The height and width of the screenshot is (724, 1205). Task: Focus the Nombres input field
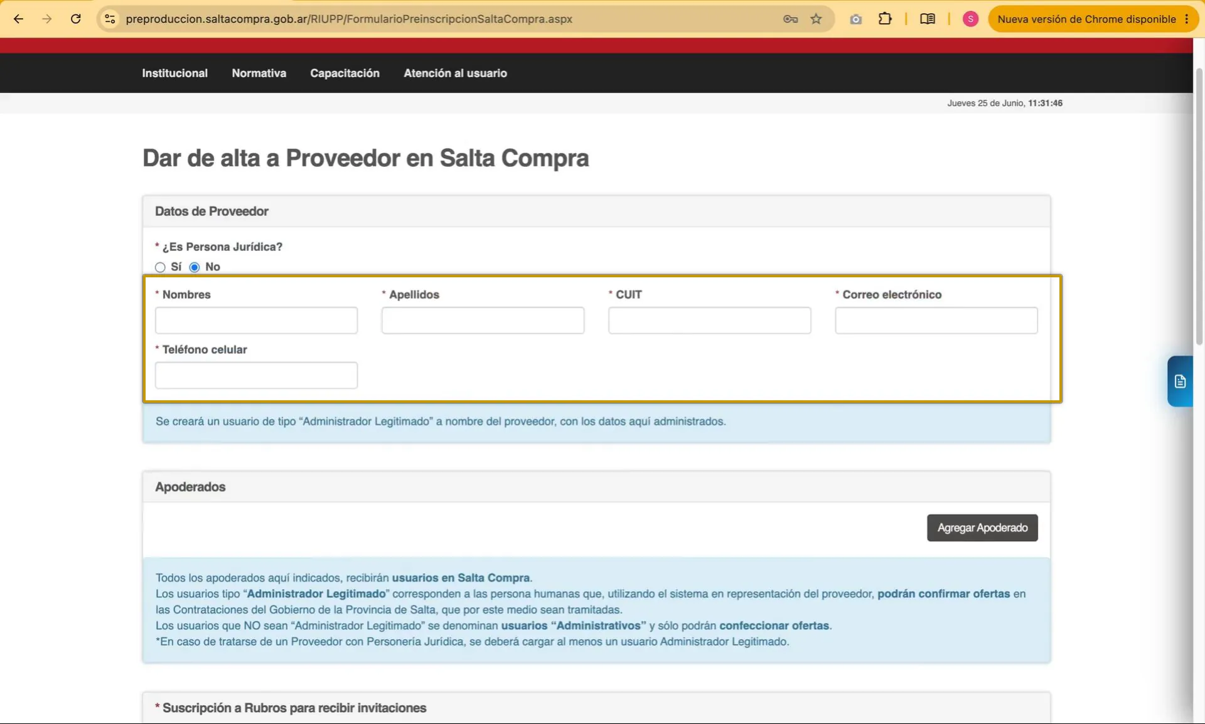pos(256,320)
